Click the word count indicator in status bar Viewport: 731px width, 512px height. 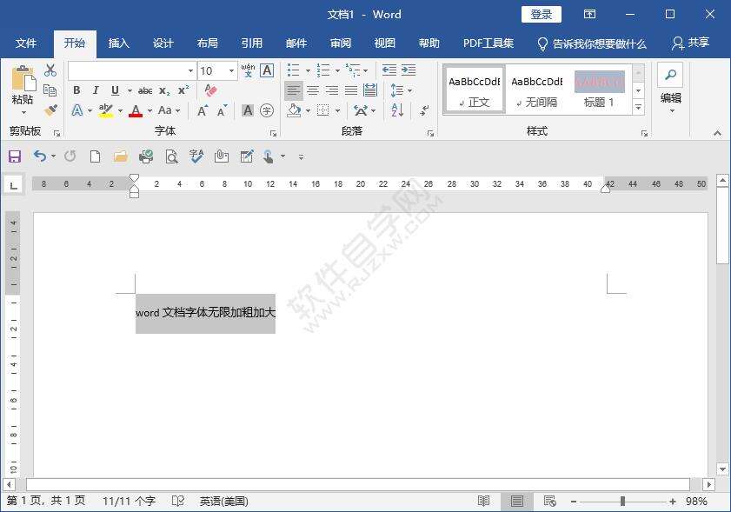130,501
